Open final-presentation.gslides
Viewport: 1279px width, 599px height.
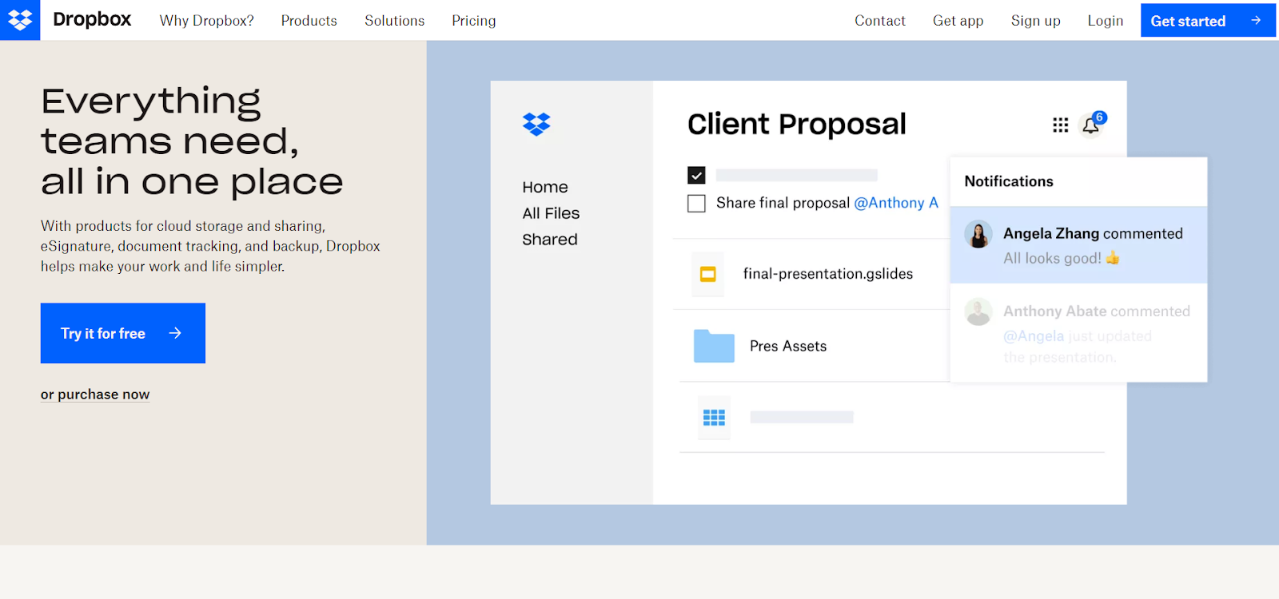828,274
